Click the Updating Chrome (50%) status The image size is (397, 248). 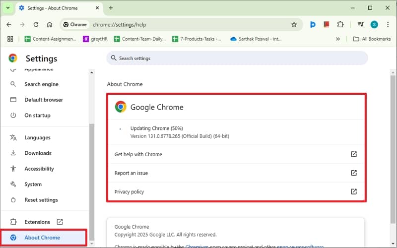156,128
